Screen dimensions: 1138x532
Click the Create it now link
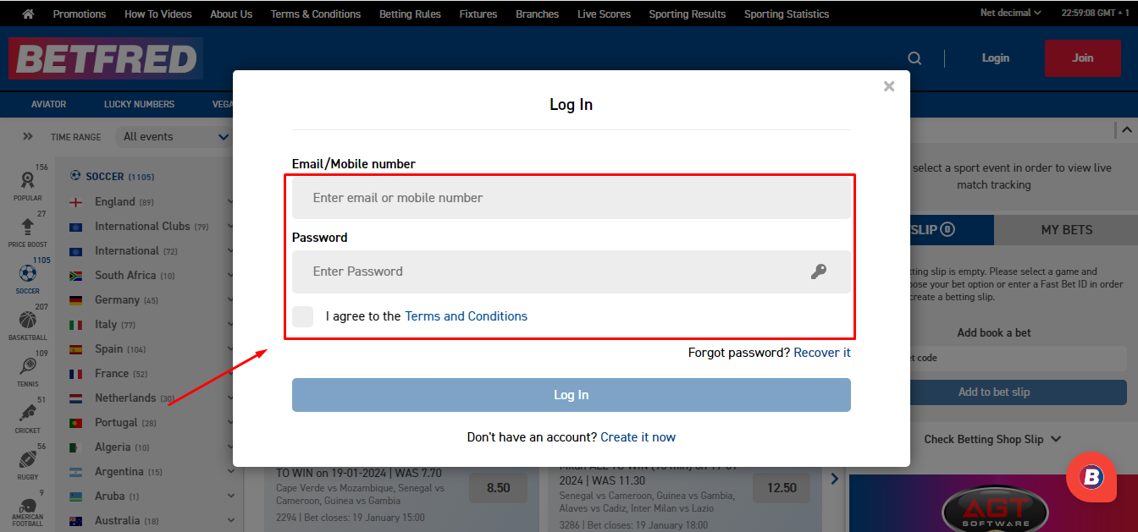[x=638, y=437]
